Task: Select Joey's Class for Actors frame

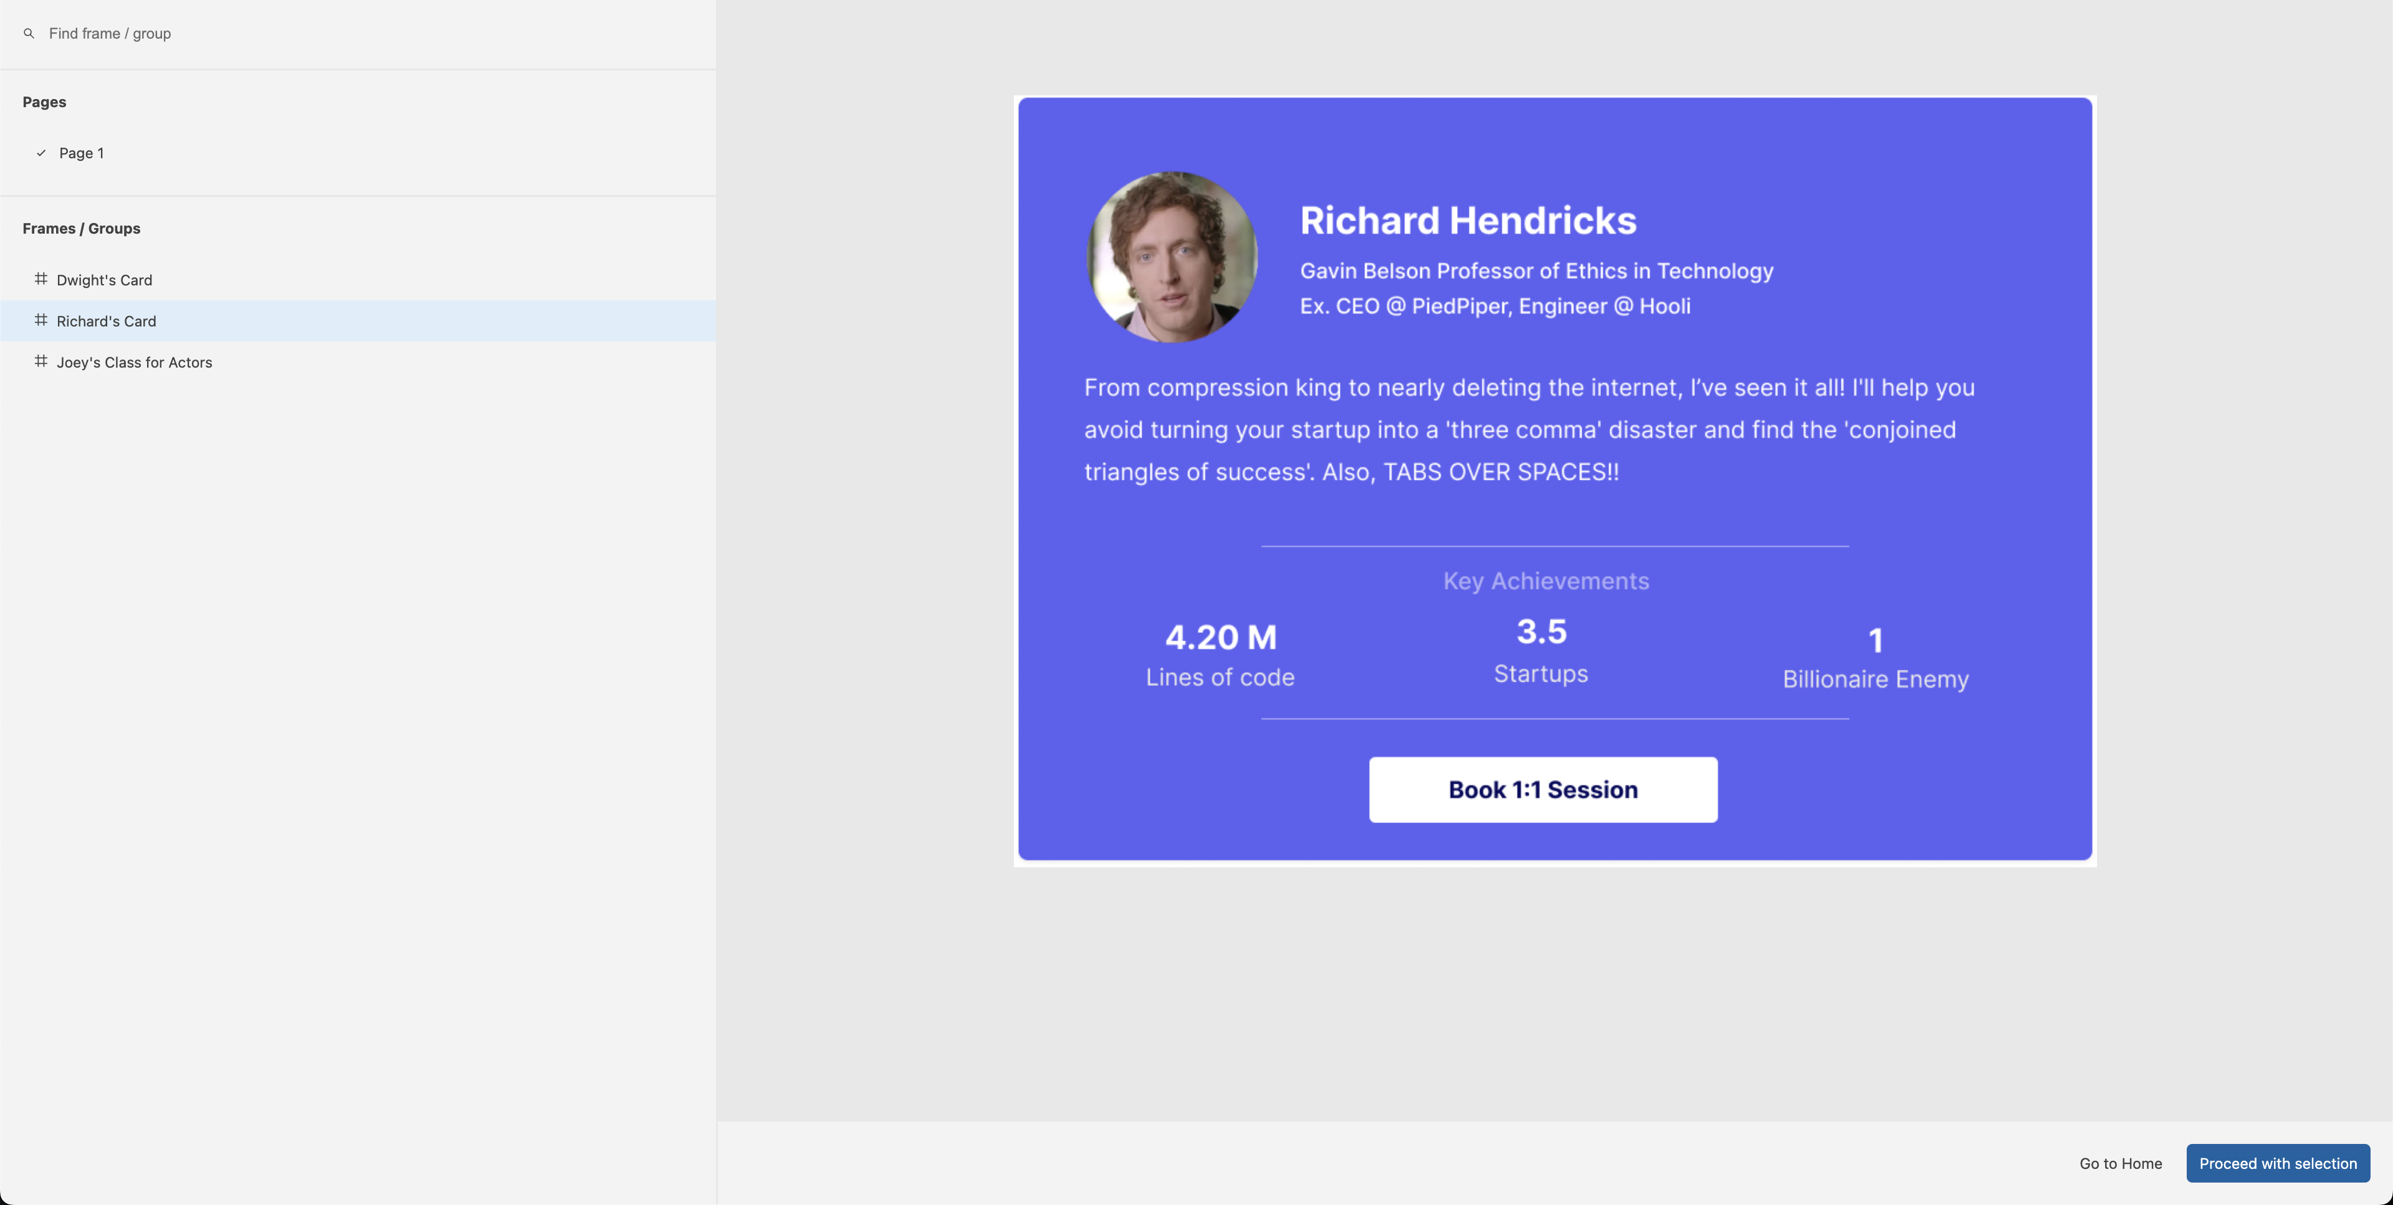Action: coord(358,363)
